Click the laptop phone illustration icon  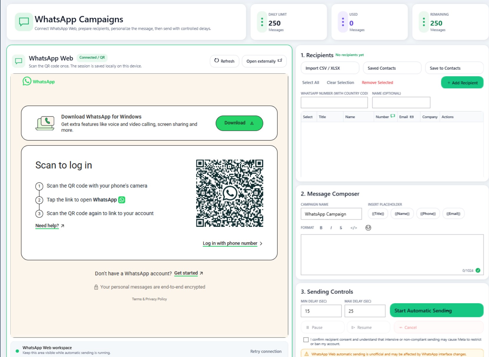pos(45,123)
